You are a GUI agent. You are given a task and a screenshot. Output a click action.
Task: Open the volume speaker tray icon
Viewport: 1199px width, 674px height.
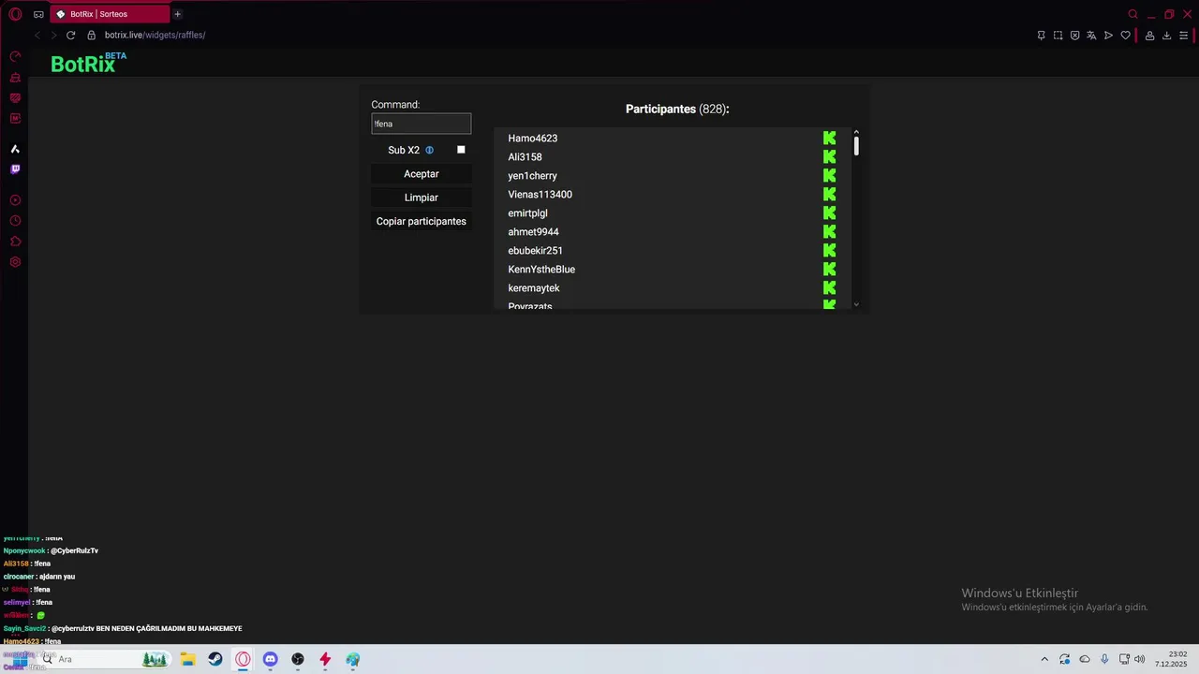coord(1139,659)
